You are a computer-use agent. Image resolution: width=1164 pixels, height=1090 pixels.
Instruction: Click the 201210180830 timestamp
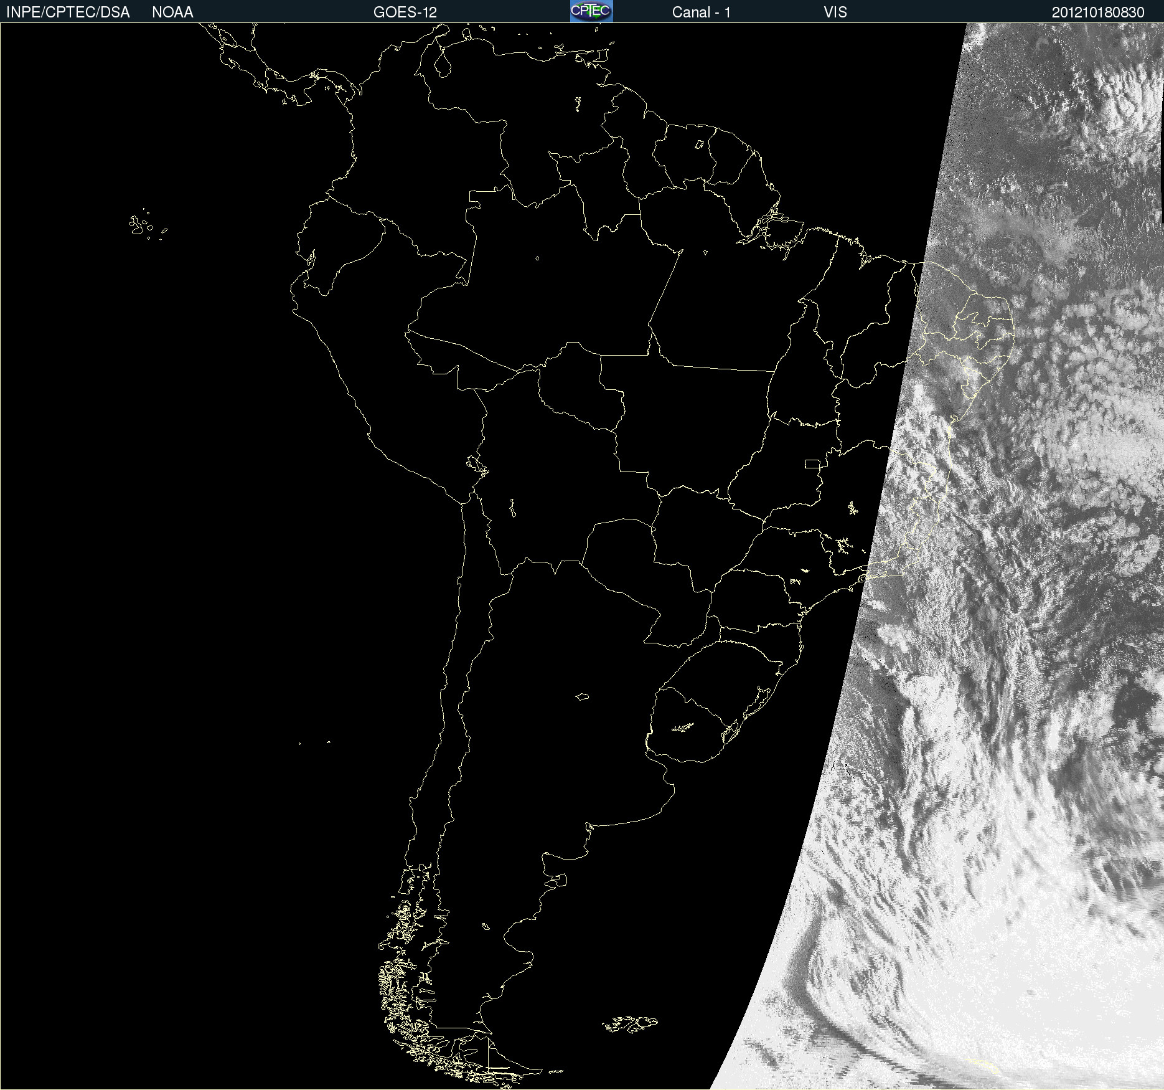point(1098,12)
